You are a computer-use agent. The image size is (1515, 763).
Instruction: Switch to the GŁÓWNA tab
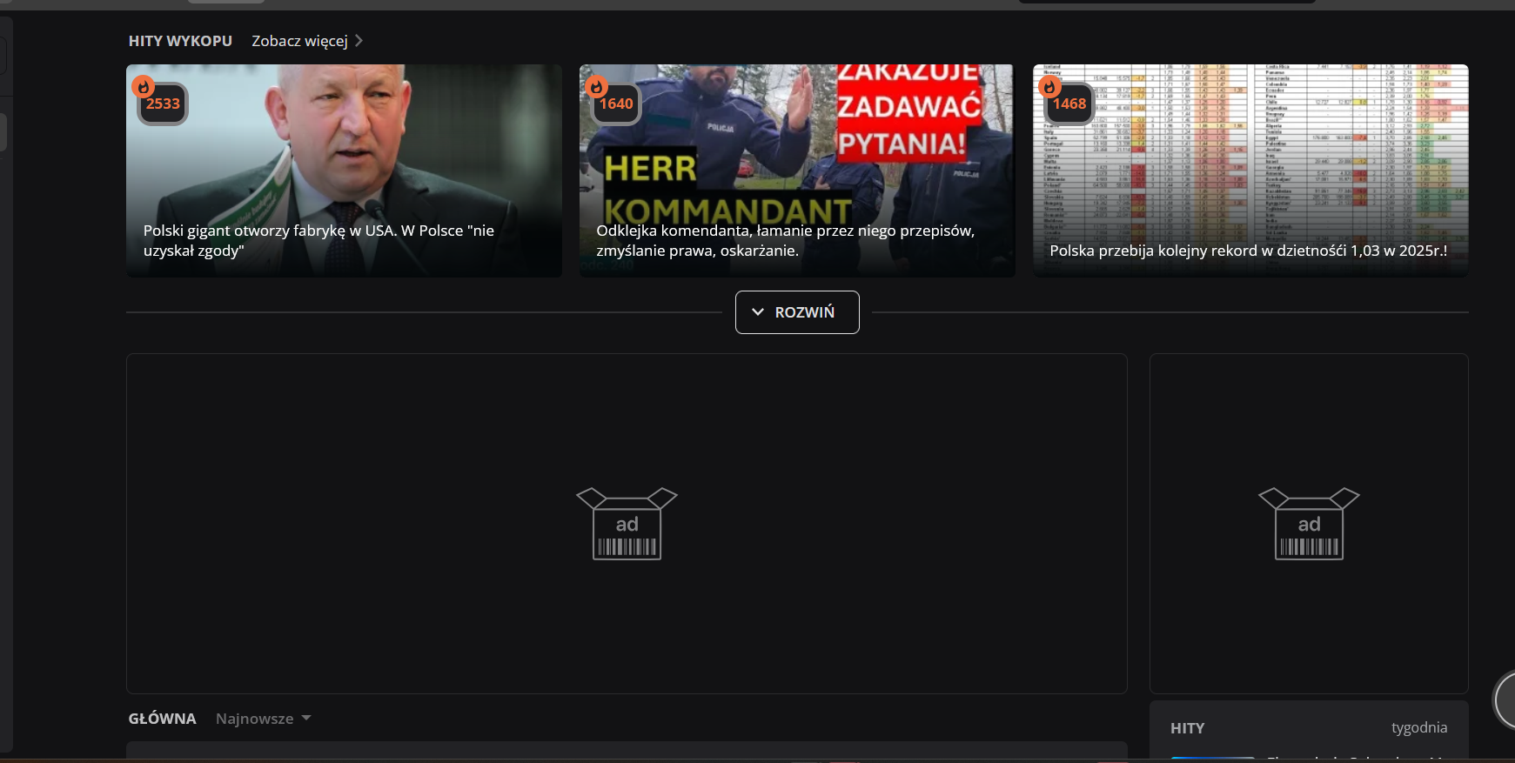click(163, 719)
